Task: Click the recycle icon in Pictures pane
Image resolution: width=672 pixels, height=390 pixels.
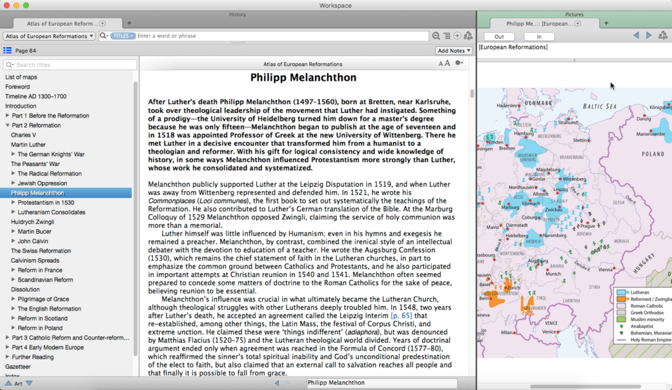Action: click(x=663, y=36)
